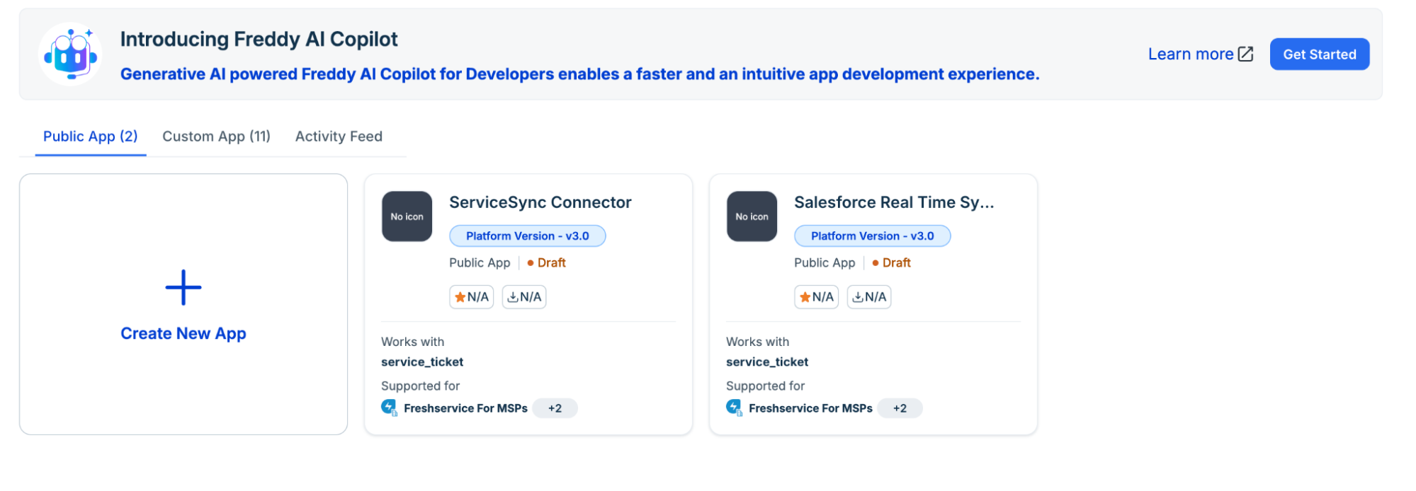Click the downloads N/A badge on Salesforce card
The height and width of the screenshot is (491, 1416).
[x=869, y=297]
